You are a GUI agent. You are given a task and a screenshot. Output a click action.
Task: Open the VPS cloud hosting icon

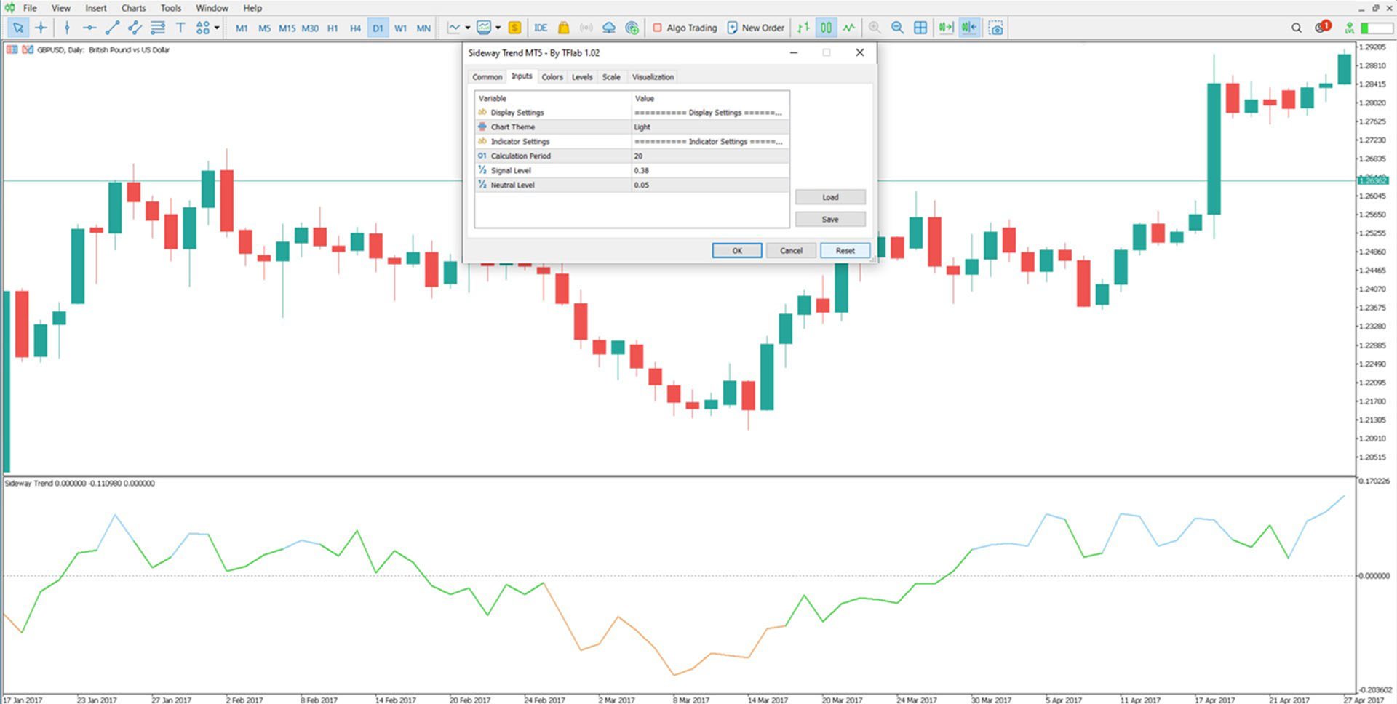[x=609, y=28]
